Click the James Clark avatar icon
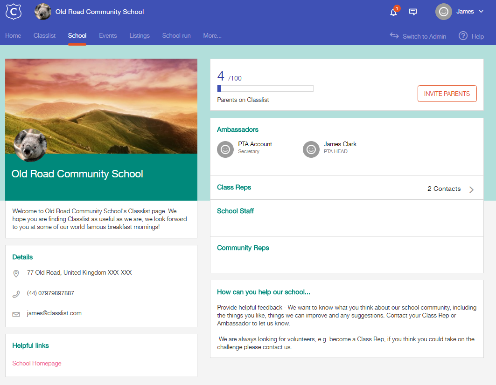This screenshot has height=385, width=496. point(311,149)
